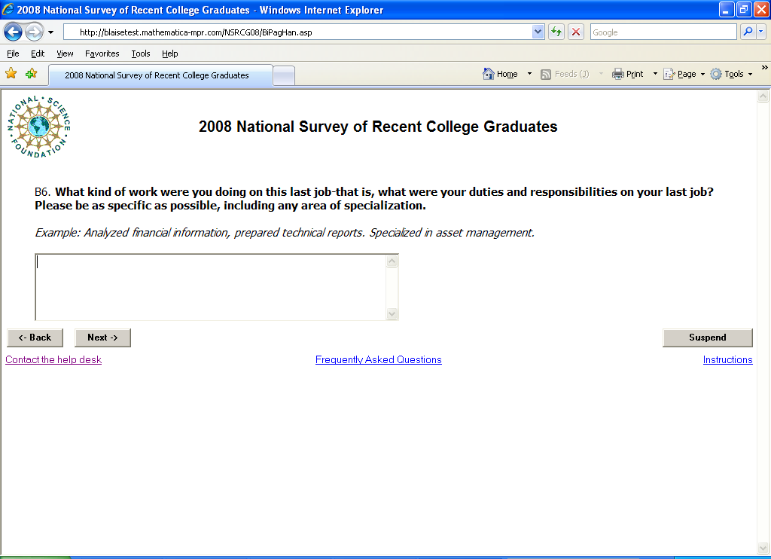This screenshot has height=559, width=771.
Task: Open the View menu
Action: click(65, 53)
